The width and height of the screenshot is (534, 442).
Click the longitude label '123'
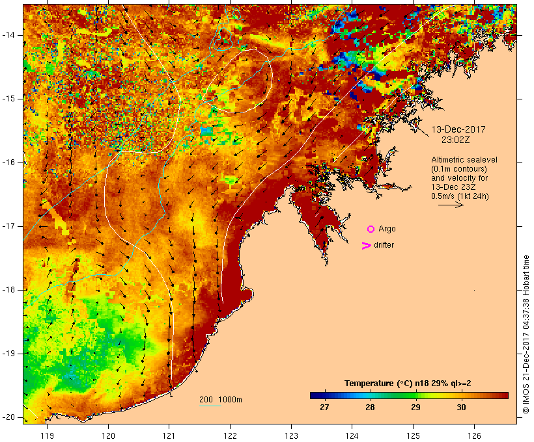291,435
